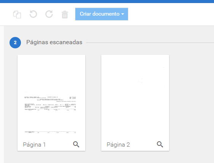Zoom into Página 2 with magnifier icon
The image size is (214, 163).
(160, 144)
